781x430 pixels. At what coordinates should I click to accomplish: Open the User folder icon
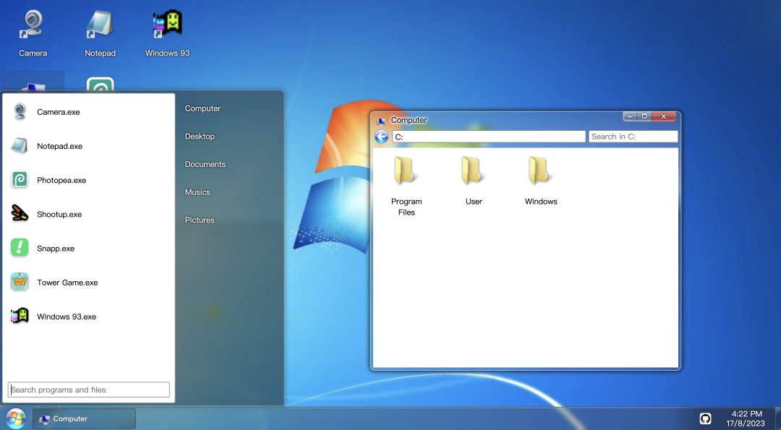(x=473, y=171)
